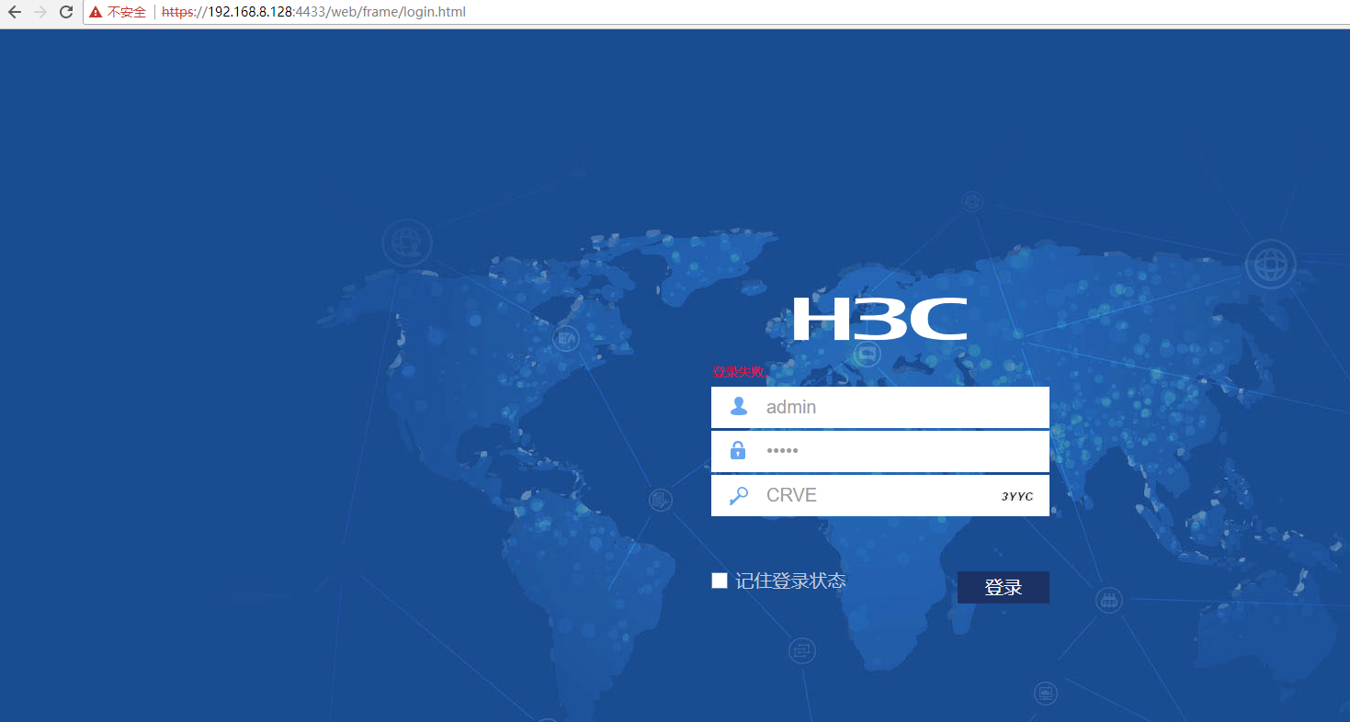Click the white H3C logo
Viewport: 1350px width, 722px height.
879,319
